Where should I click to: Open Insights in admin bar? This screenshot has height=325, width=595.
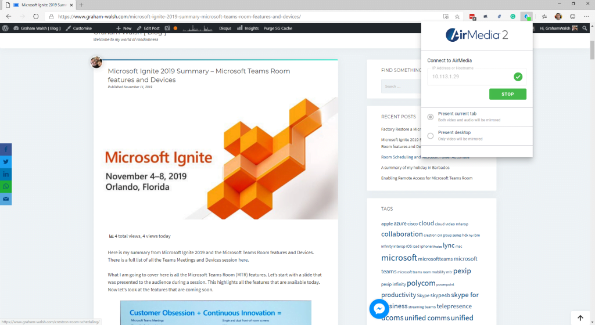tap(248, 28)
